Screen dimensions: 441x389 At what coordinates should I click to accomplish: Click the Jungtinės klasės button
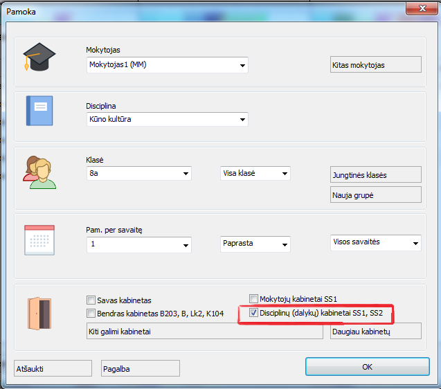pos(376,175)
